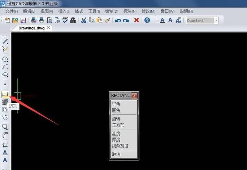The width and height of the screenshot is (247, 170).
Task: Click the underlined A text icon in top toolbar
Action: click(x=162, y=20)
